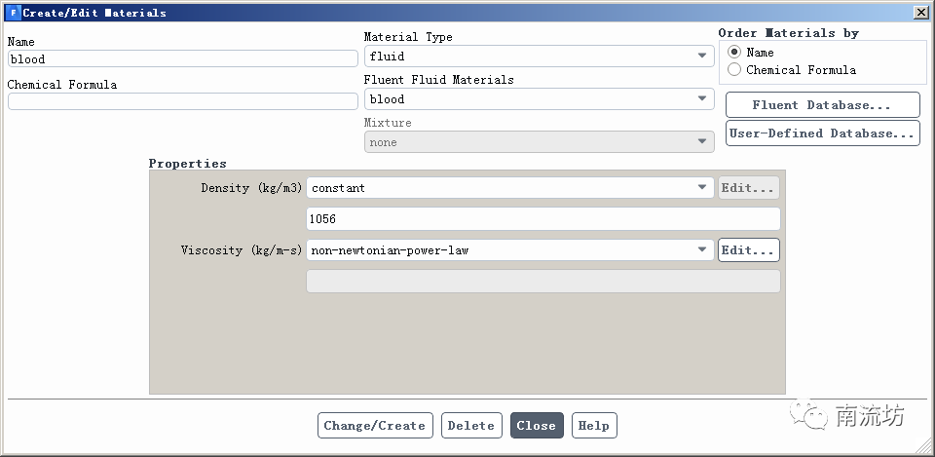Click the User-Defined Database button
935x457 pixels.
coord(822,133)
